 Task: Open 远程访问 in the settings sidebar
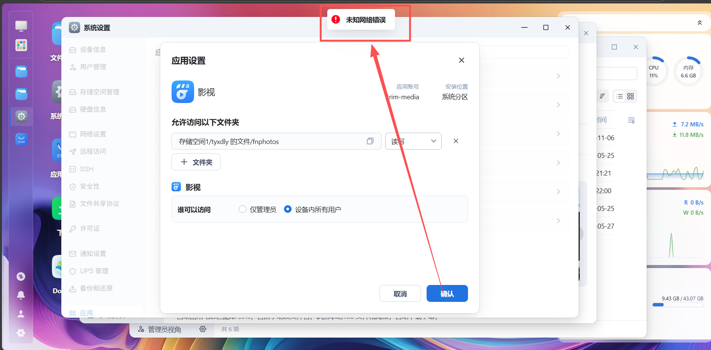point(93,152)
